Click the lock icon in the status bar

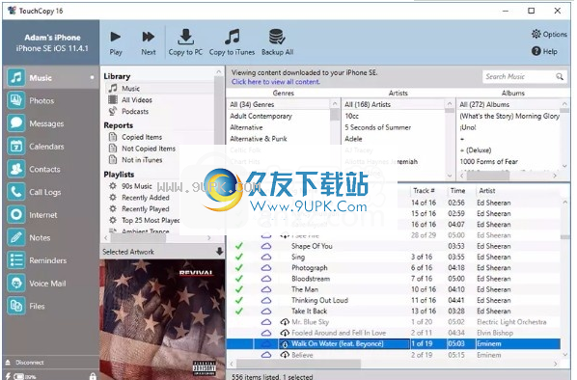93,376
